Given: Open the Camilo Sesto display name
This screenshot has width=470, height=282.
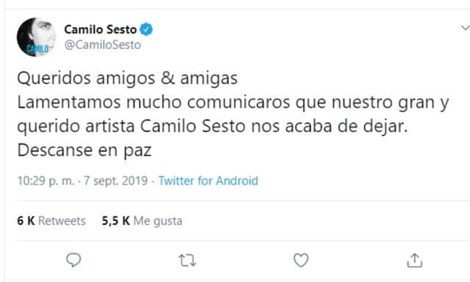Looking at the screenshot, I should tap(101, 29).
